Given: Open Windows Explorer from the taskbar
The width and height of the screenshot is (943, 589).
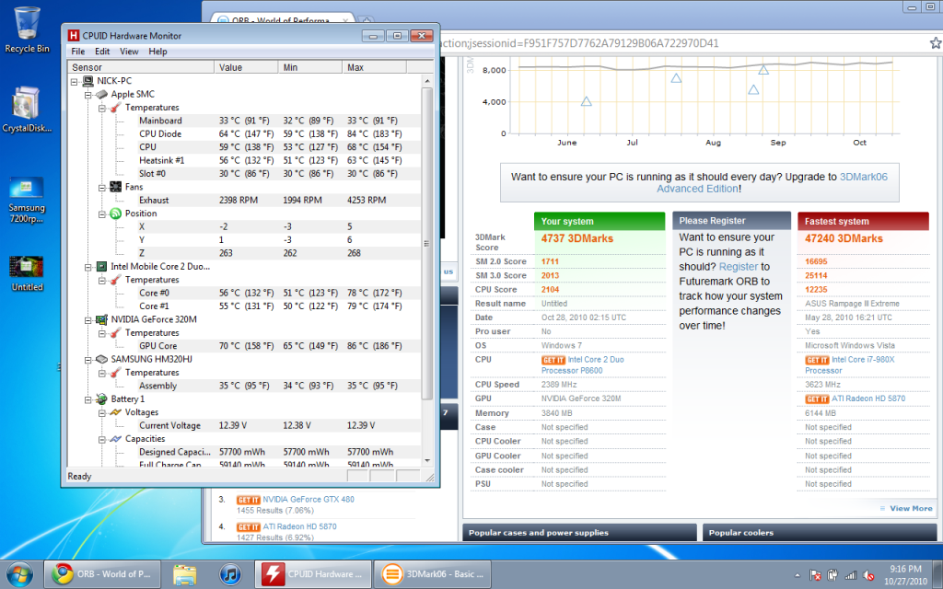Looking at the screenshot, I should 184,574.
